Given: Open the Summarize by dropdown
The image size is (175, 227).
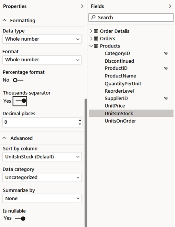Looking at the screenshot, I should [x=42, y=198].
